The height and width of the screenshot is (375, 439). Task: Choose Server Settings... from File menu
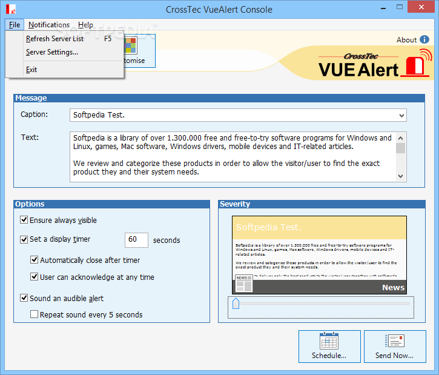coord(64,52)
